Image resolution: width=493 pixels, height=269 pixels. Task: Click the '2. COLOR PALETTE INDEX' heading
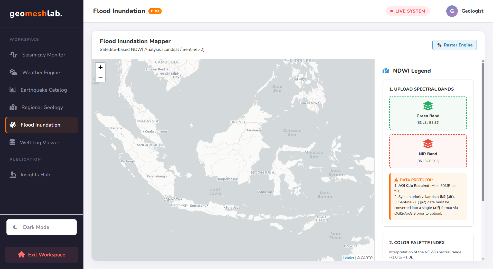(x=417, y=243)
